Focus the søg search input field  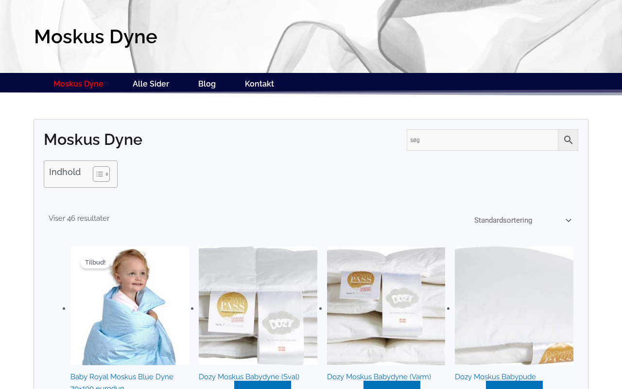click(x=483, y=140)
